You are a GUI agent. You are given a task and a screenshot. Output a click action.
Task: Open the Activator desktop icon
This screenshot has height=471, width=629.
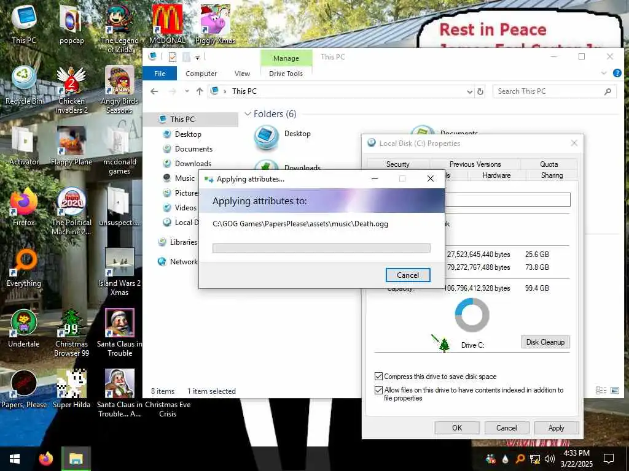(24, 146)
